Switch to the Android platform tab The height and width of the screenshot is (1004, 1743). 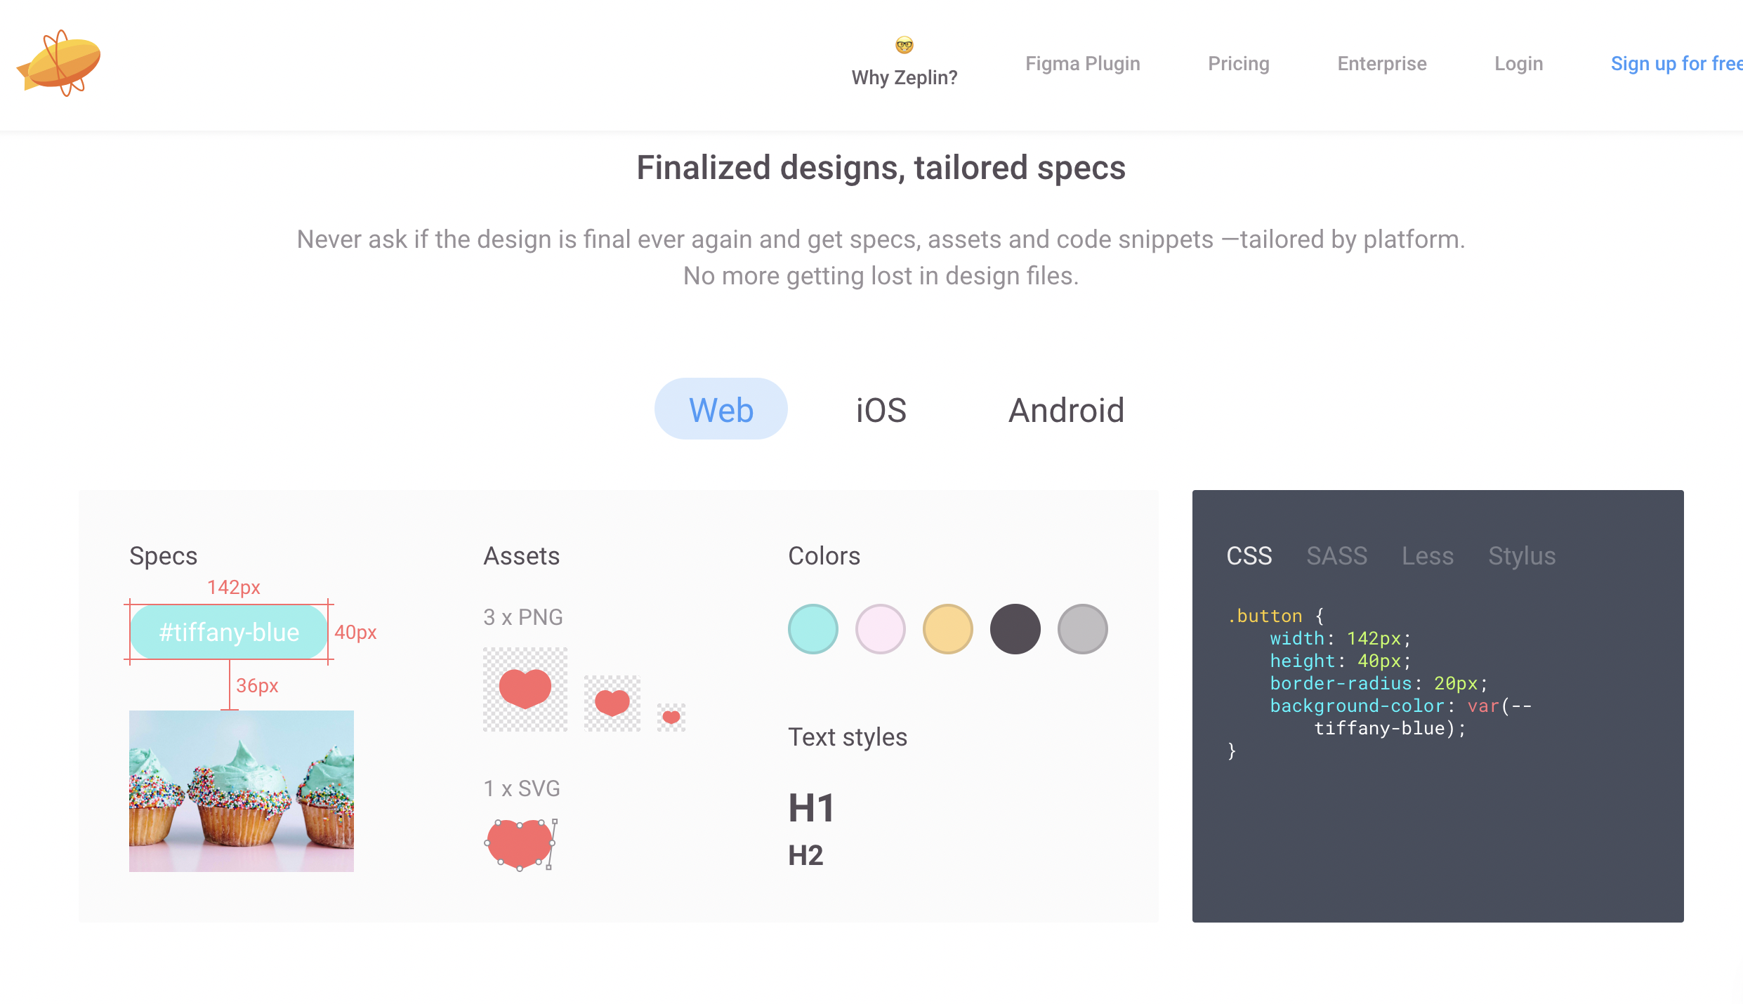click(x=1066, y=410)
